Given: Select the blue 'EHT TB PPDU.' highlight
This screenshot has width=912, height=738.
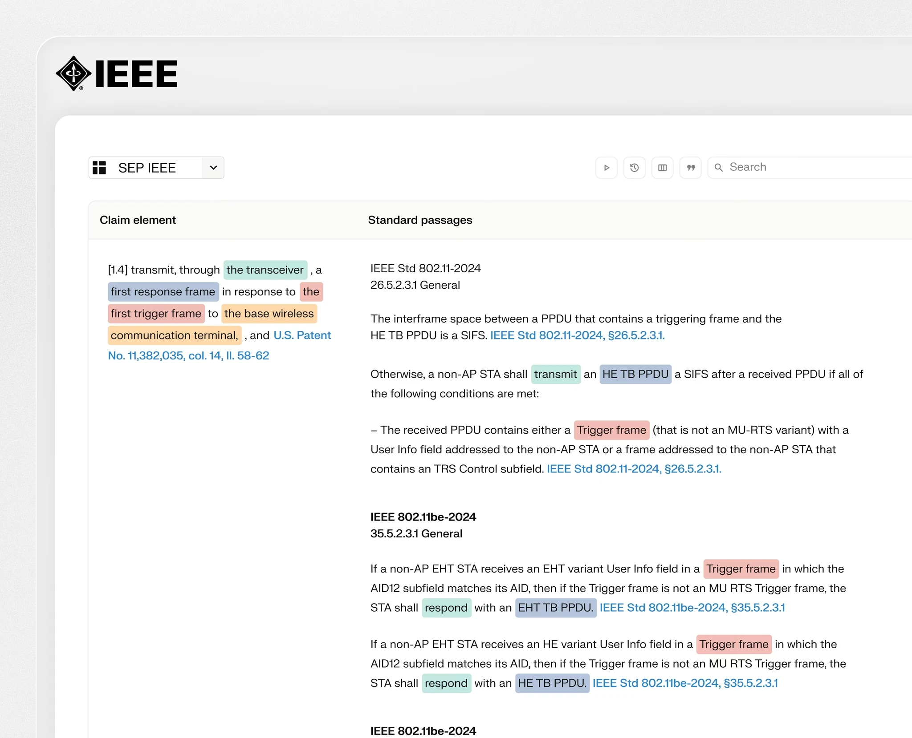Looking at the screenshot, I should point(556,608).
